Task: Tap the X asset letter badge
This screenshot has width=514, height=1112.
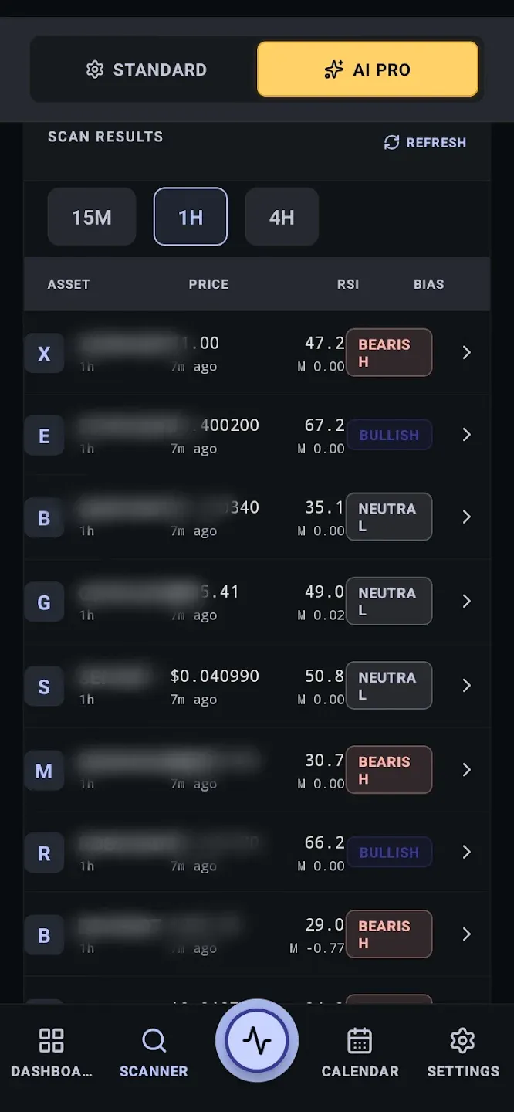Action: click(44, 354)
